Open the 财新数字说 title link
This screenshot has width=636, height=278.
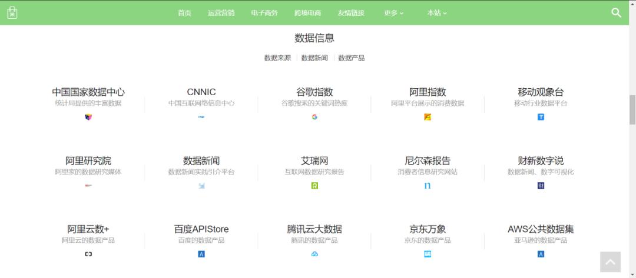(541, 160)
